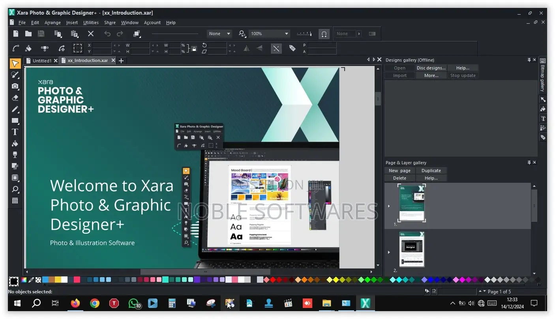This screenshot has height=319, width=555.
Task: Open the 100% zoom dropdown
Action: pyautogui.click(x=270, y=34)
